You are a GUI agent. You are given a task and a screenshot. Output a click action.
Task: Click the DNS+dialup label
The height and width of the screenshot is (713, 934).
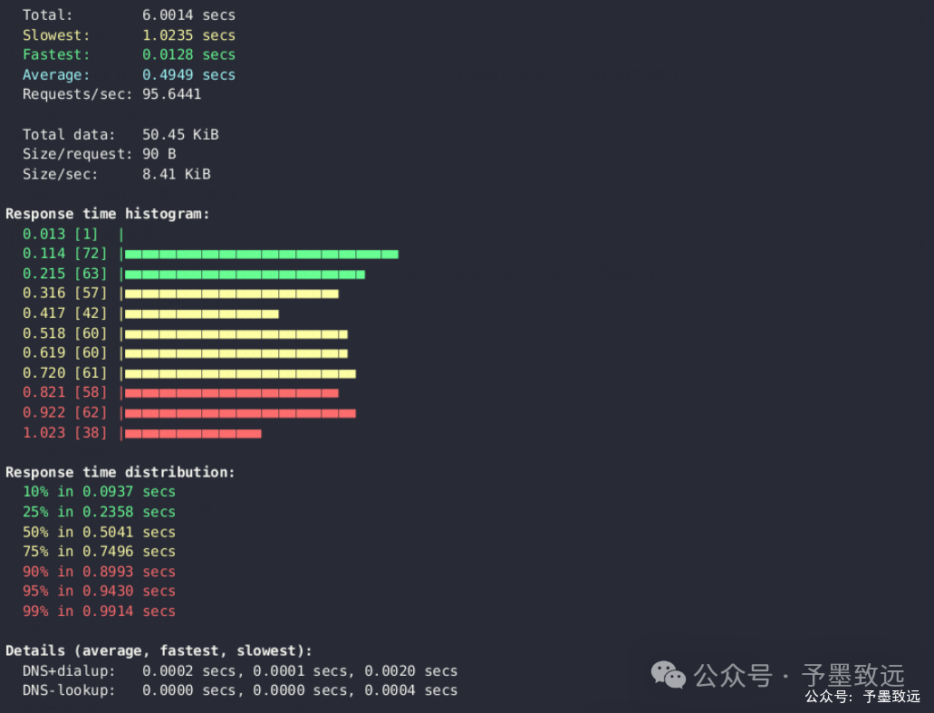pos(69,671)
